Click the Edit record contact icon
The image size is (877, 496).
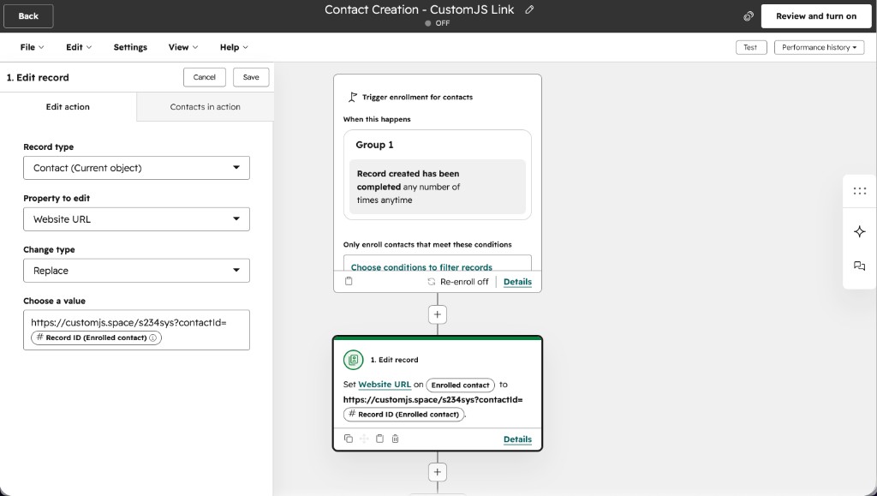pyautogui.click(x=354, y=360)
